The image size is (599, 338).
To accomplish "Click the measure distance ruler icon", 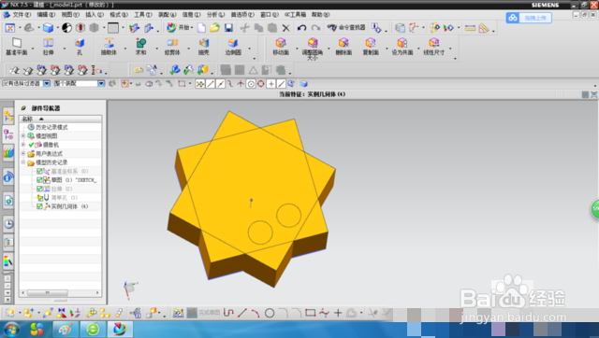I will pyautogui.click(x=470, y=28).
